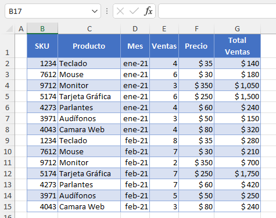
Task: Select SKU 7612 in row 10
Action: tap(42, 151)
